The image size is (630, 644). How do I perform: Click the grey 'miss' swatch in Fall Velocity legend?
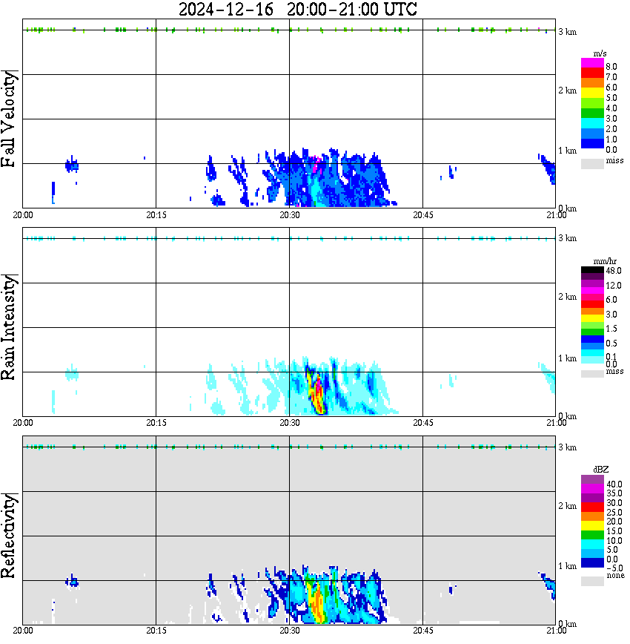click(x=592, y=163)
